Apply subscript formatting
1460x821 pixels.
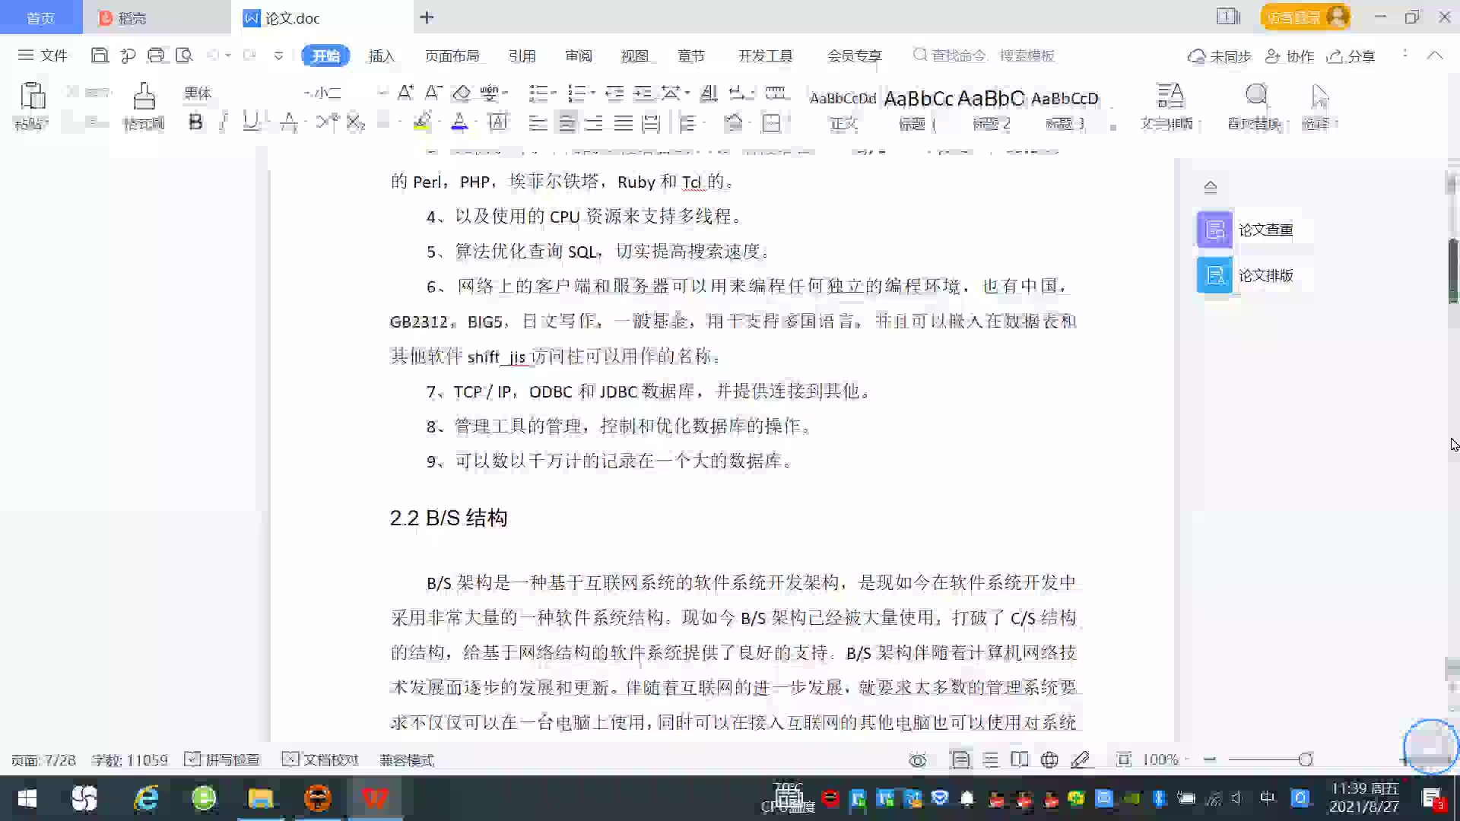[x=356, y=122]
